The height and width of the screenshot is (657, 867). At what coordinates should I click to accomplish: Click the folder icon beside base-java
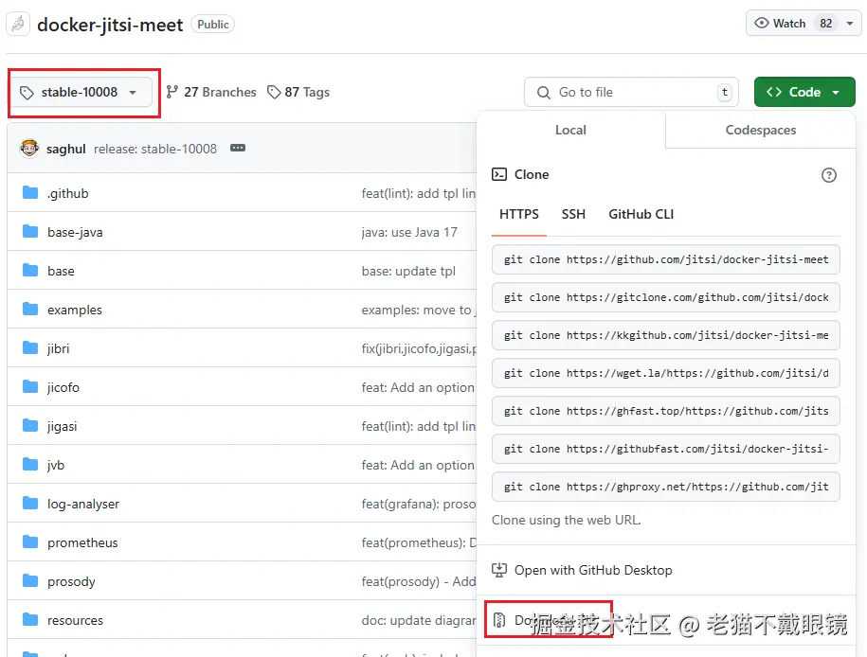pyautogui.click(x=30, y=232)
